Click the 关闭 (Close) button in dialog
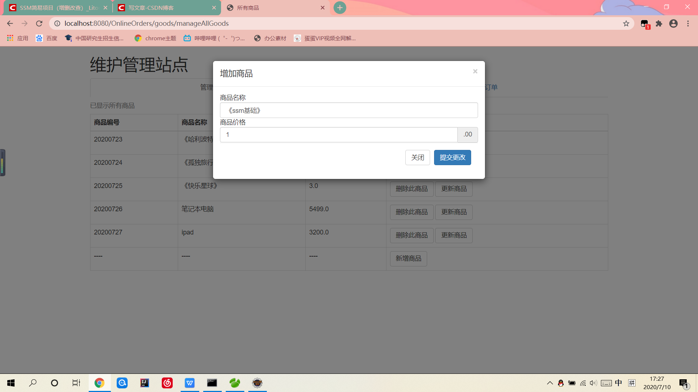Screen dimensions: 698x392 [x=417, y=158]
